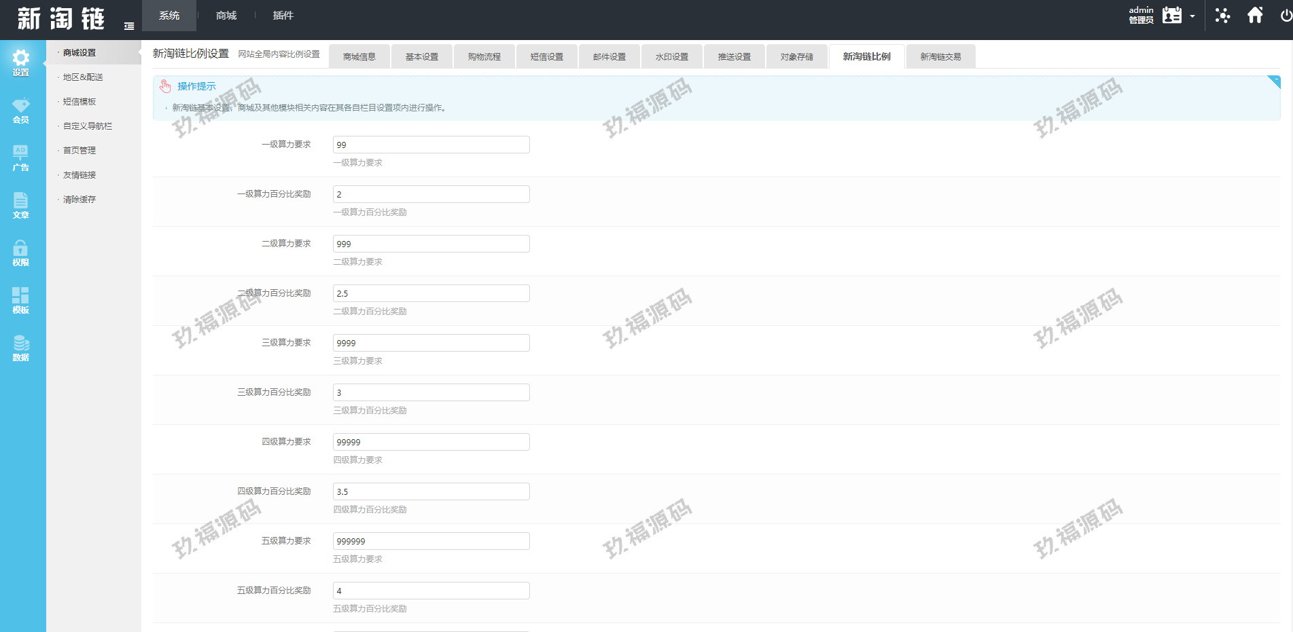Click the 模板 grid icon
Image resolution: width=1293 pixels, height=632 pixels.
click(21, 300)
